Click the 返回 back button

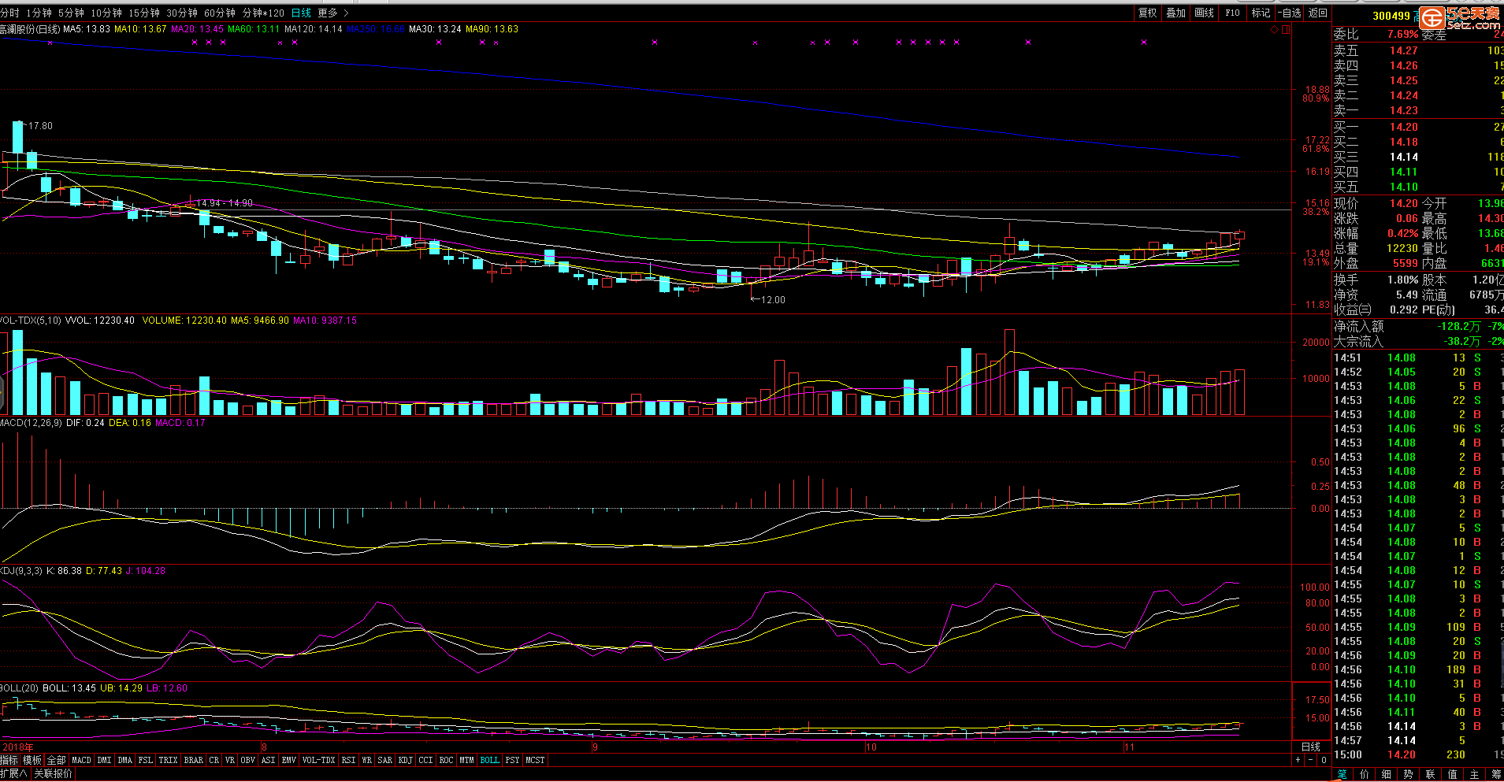tap(1317, 13)
